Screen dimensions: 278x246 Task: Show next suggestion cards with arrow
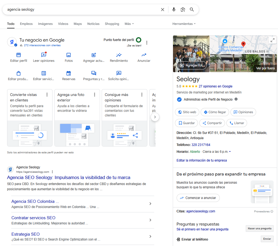[155, 117]
